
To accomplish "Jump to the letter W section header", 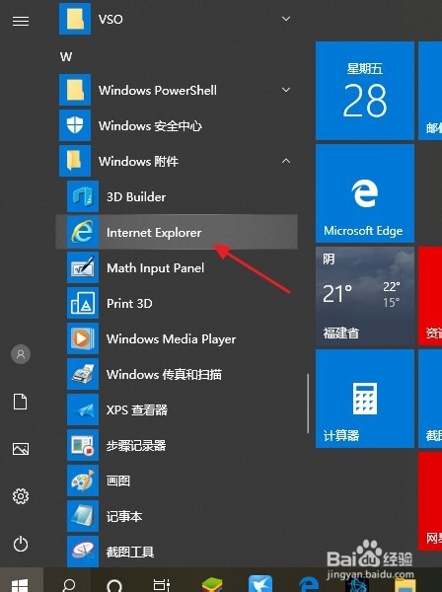I will point(66,56).
